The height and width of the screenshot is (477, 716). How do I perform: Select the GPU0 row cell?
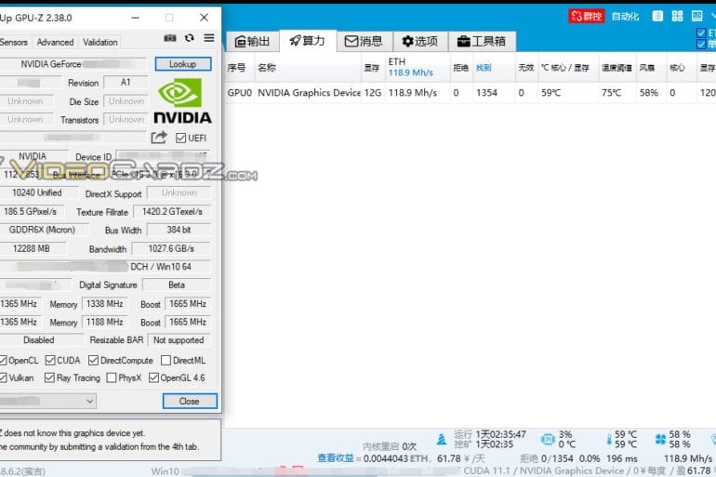pyautogui.click(x=239, y=93)
